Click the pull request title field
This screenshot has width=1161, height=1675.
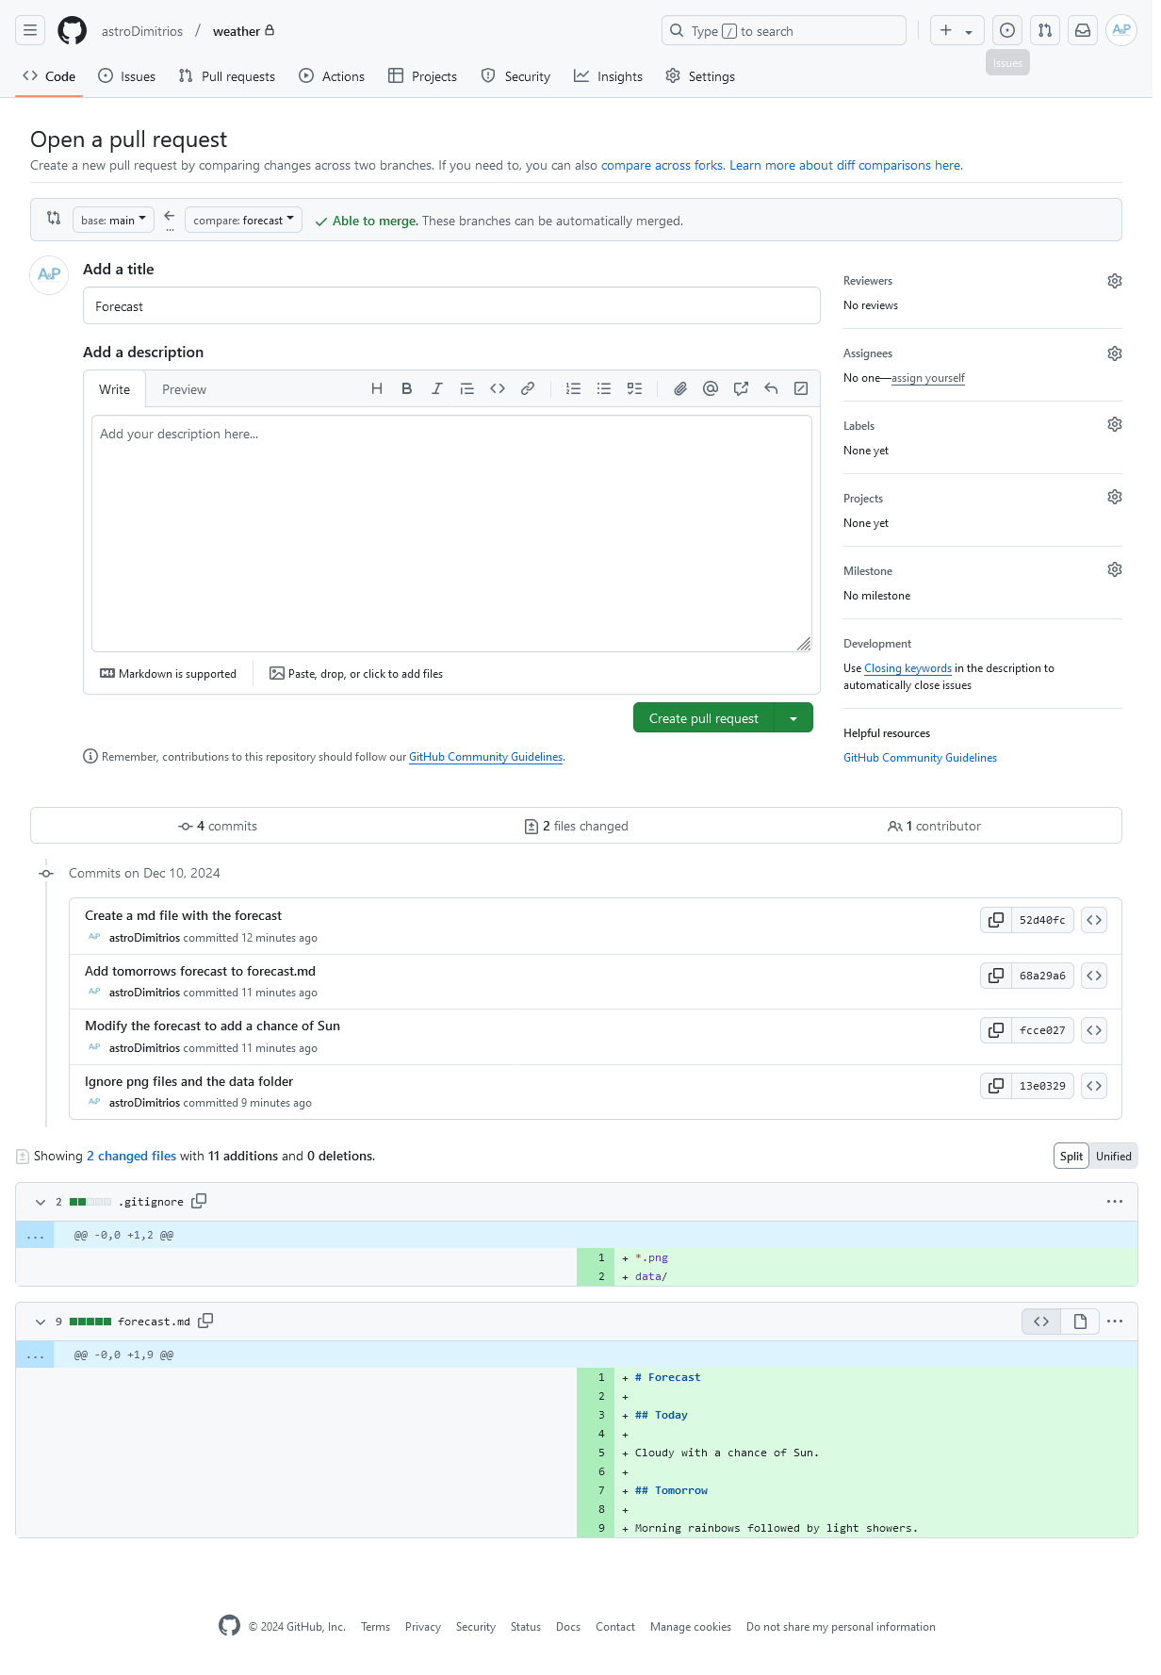(451, 305)
